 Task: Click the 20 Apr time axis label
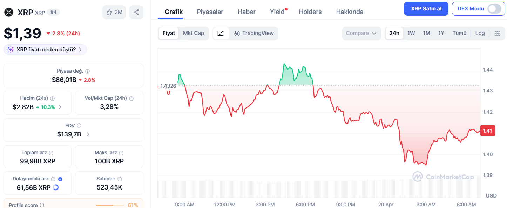point(386,205)
